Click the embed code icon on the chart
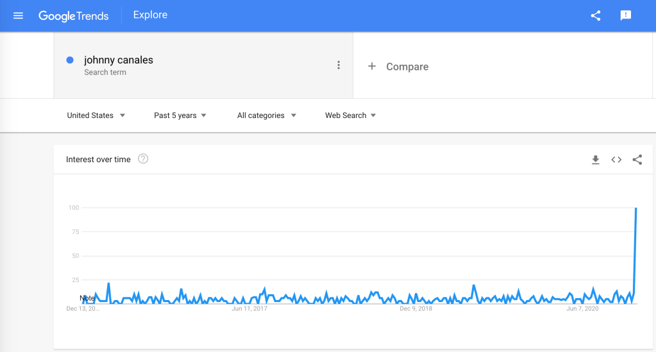This screenshot has width=656, height=352. [616, 160]
